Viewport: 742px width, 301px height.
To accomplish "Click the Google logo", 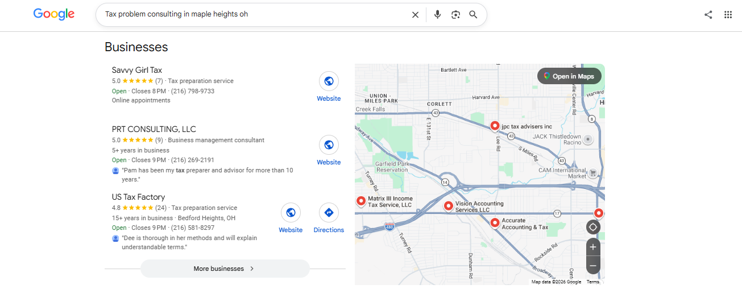I will click(x=54, y=14).
